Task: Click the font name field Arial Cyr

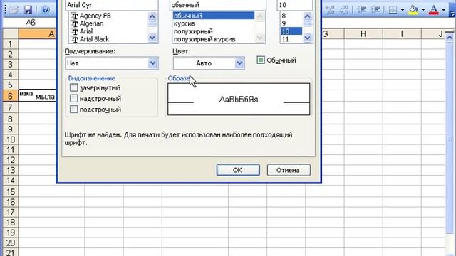Action: click(112, 5)
